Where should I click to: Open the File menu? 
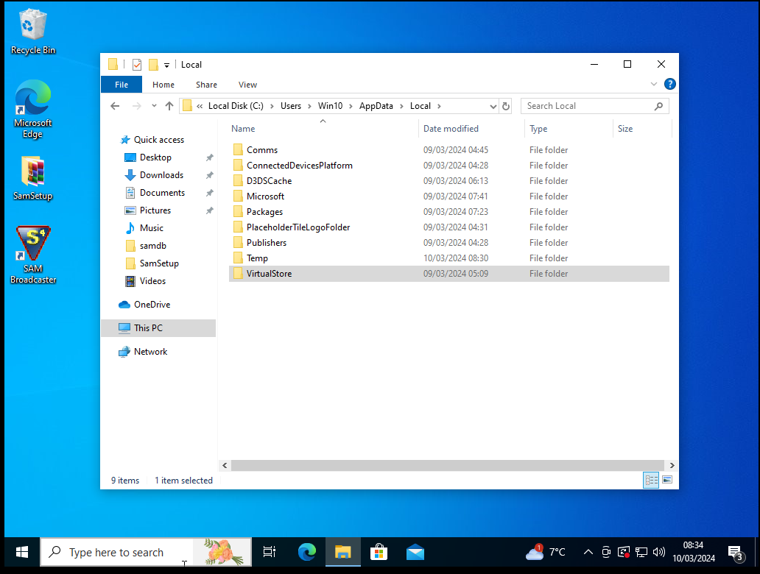click(122, 85)
